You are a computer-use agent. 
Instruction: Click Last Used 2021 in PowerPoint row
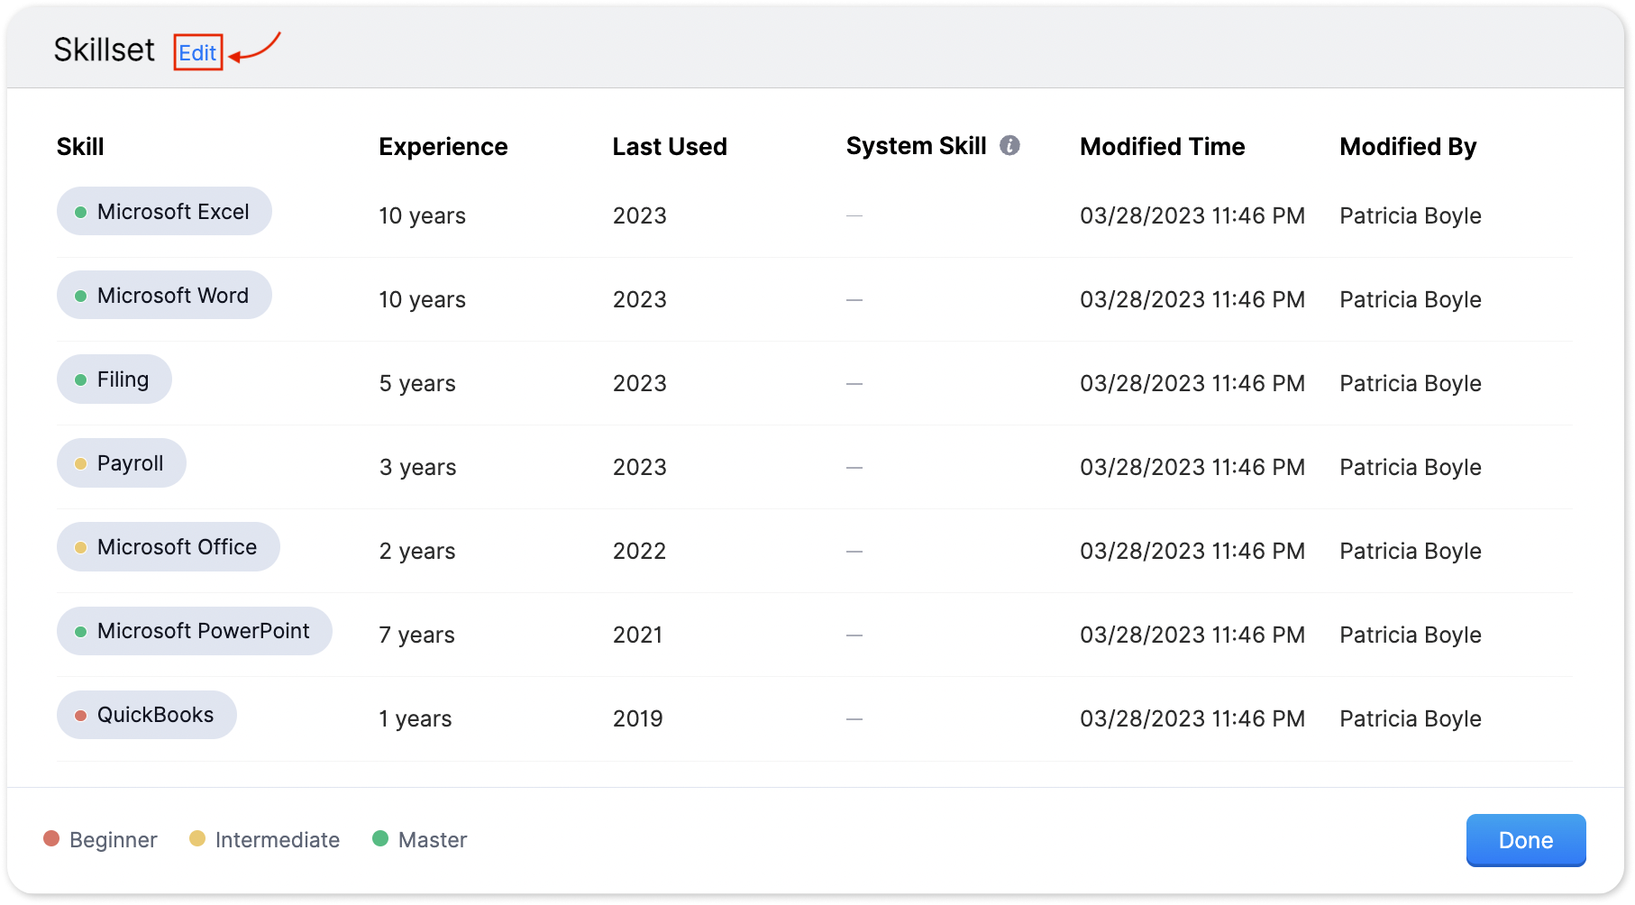click(638, 635)
